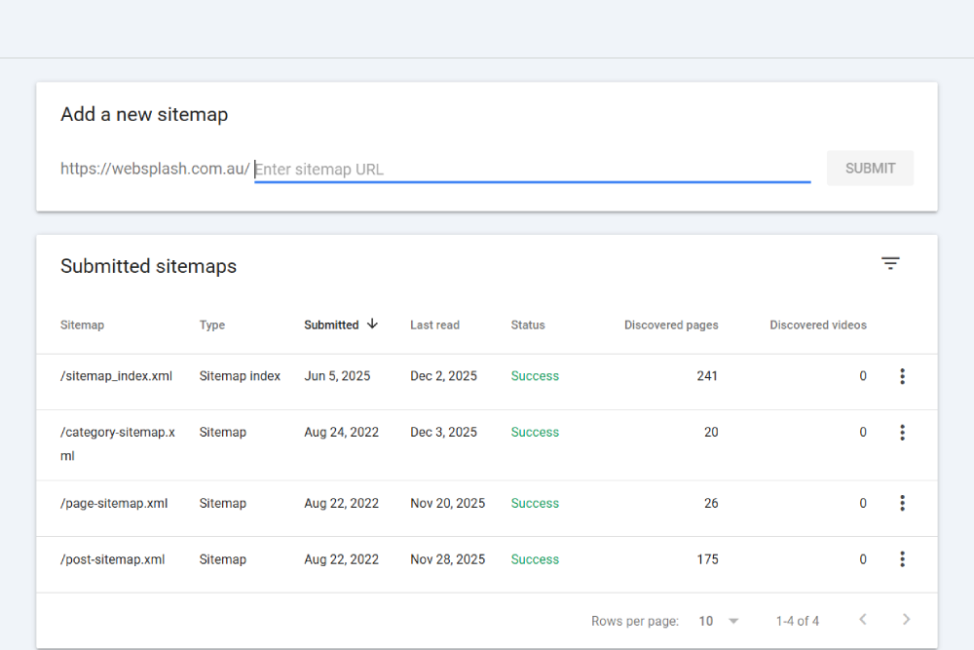This screenshot has height=650, width=974.
Task: Open more options for /sitemap_index.xml row
Action: 902,376
